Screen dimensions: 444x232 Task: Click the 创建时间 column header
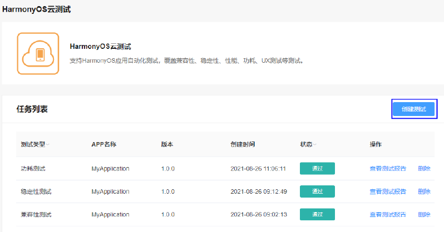[243, 144]
